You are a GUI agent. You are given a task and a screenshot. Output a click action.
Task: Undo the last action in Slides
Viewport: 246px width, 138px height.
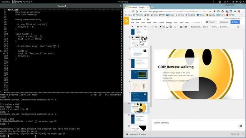[141, 27]
